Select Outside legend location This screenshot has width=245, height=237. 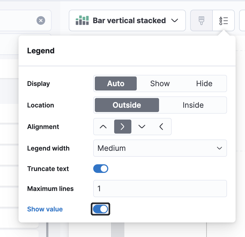coord(127,105)
